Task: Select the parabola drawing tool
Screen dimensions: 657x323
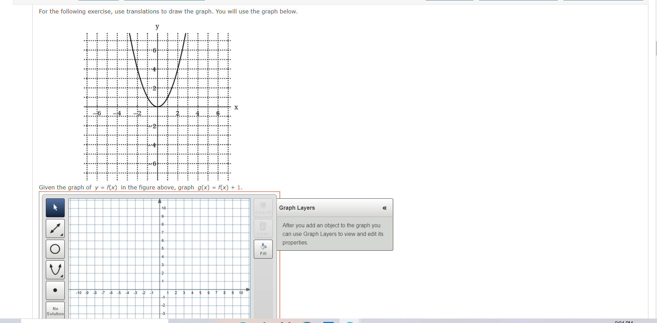Action: coord(55,270)
